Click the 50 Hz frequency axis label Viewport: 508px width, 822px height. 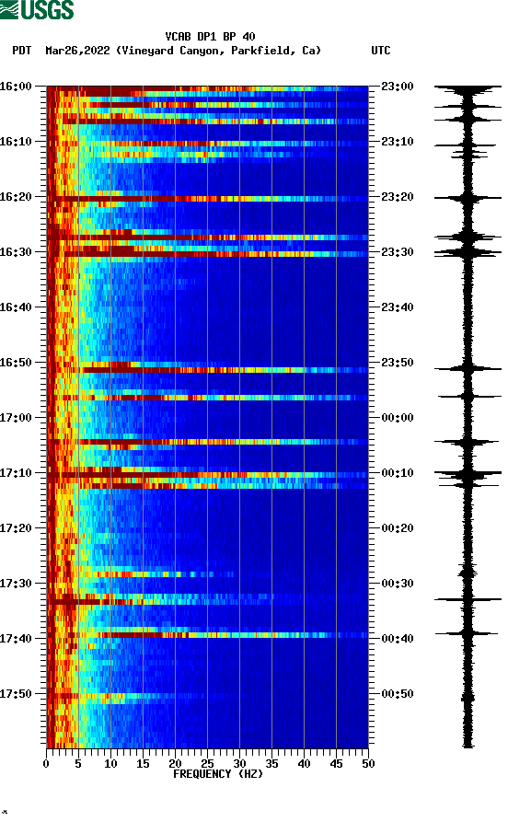(x=368, y=764)
